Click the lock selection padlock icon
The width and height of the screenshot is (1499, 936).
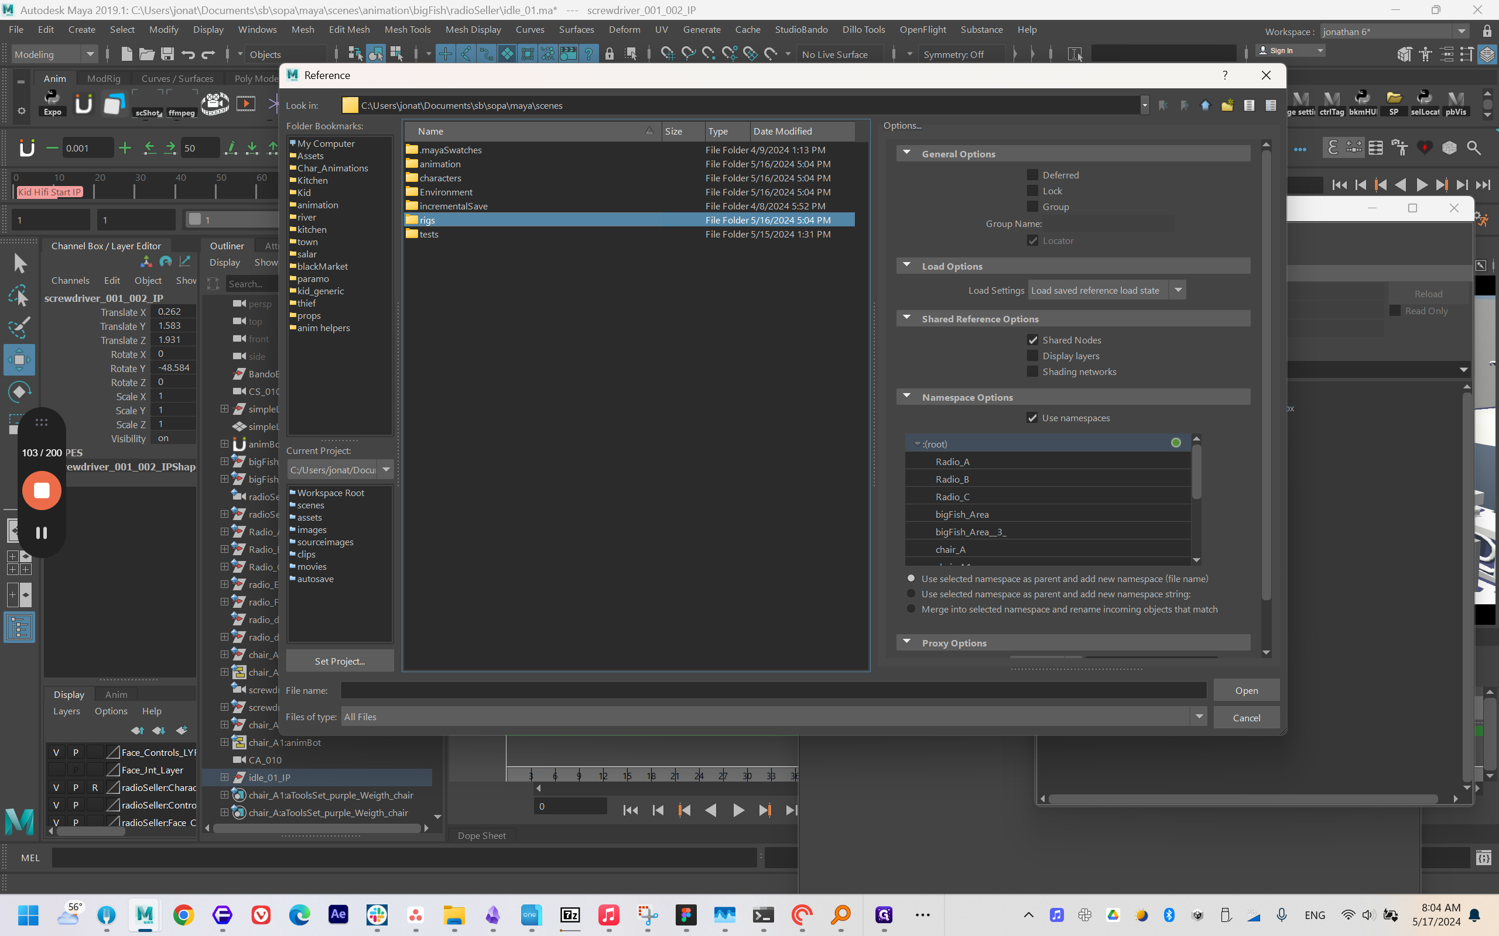pyautogui.click(x=610, y=54)
